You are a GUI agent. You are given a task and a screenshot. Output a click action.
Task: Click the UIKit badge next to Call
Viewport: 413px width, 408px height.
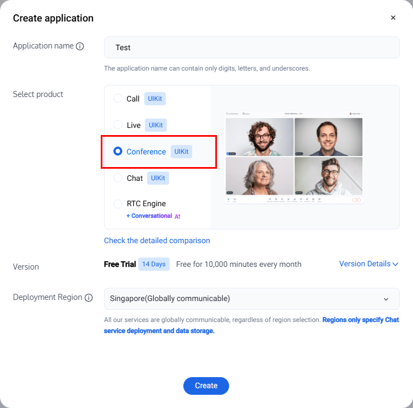pos(155,99)
